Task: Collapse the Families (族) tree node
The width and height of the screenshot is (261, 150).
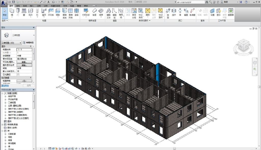Action: coord(2,131)
